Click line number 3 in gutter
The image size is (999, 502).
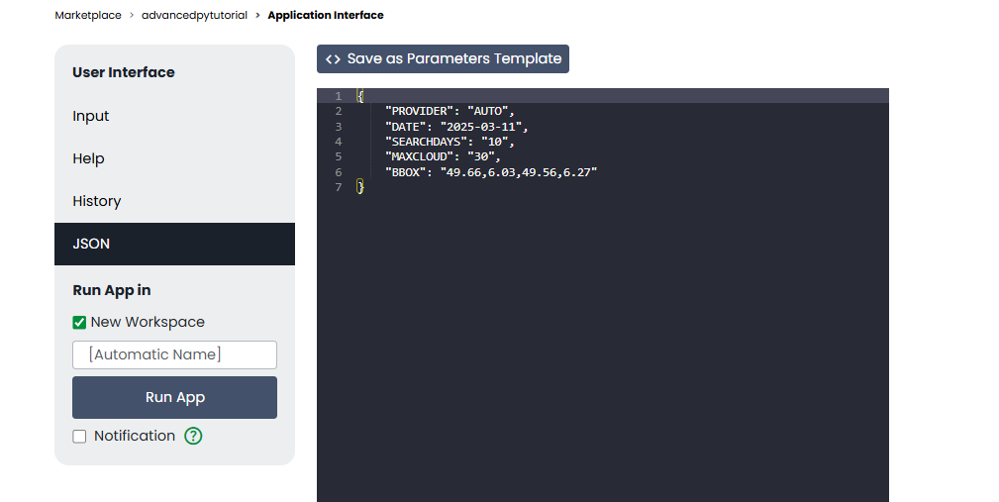[x=339, y=127]
